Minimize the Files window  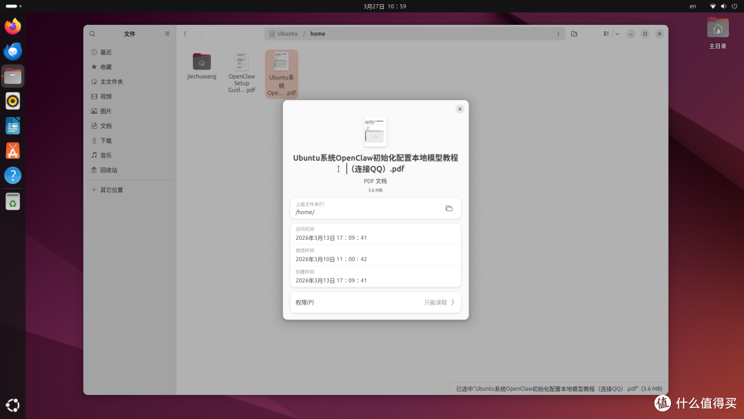pos(630,34)
